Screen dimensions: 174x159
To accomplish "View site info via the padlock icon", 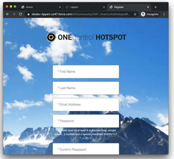I will (x=28, y=14).
